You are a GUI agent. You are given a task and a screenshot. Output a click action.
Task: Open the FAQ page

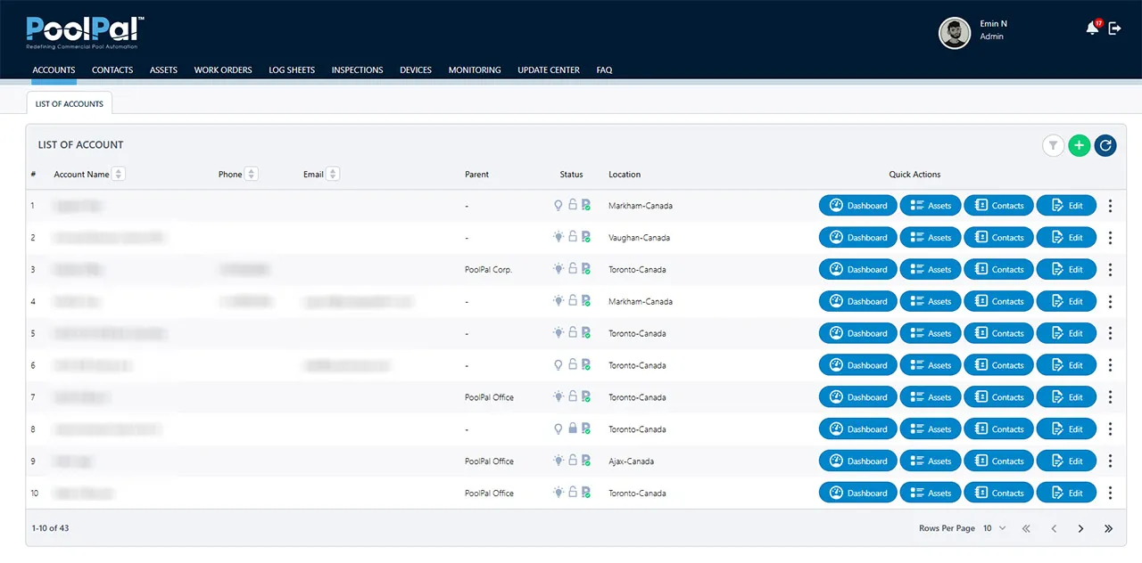604,70
